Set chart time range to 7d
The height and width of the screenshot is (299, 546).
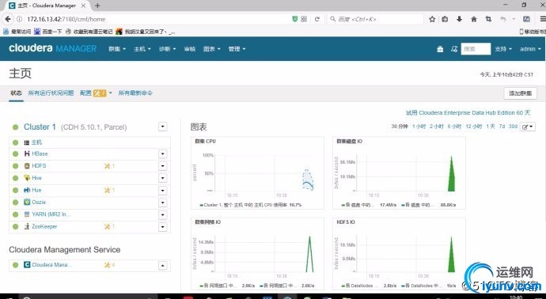[x=502, y=127]
